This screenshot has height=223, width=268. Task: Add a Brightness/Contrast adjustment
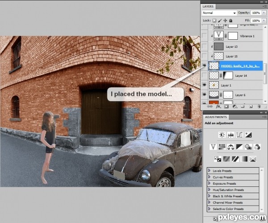coord(222,135)
